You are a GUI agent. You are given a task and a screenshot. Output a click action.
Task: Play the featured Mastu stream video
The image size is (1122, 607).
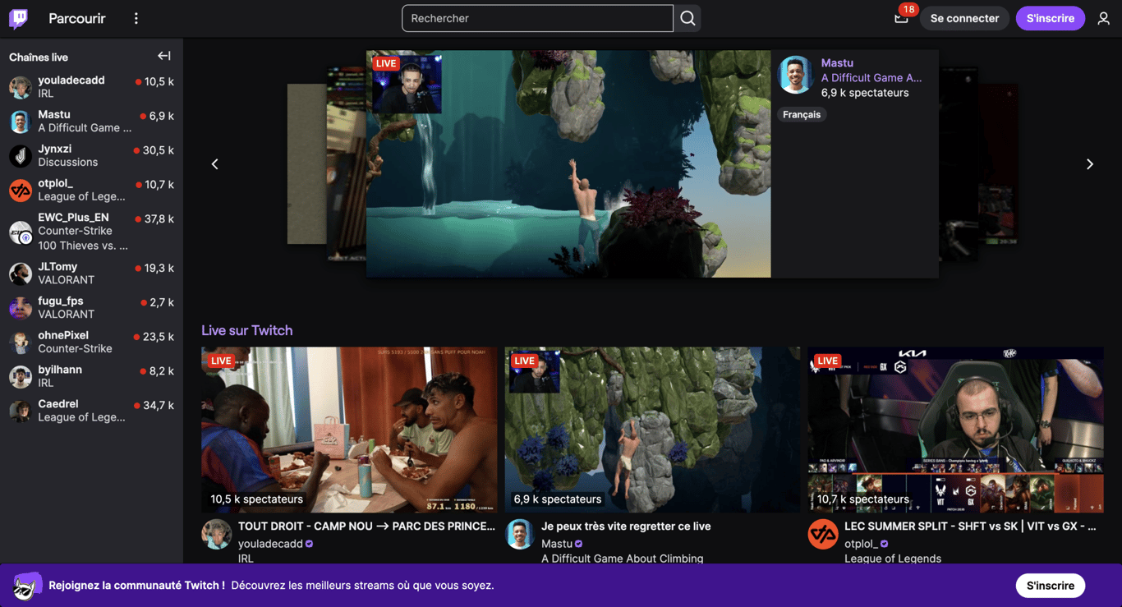click(x=568, y=164)
